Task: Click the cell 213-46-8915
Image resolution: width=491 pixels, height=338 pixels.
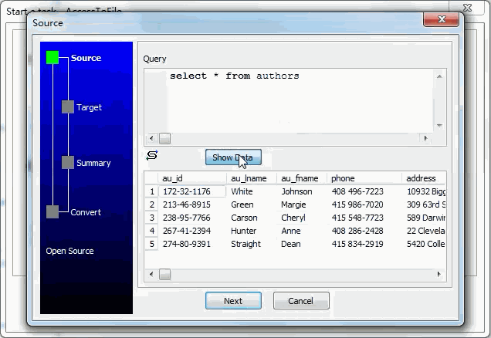Action: pyautogui.click(x=192, y=204)
